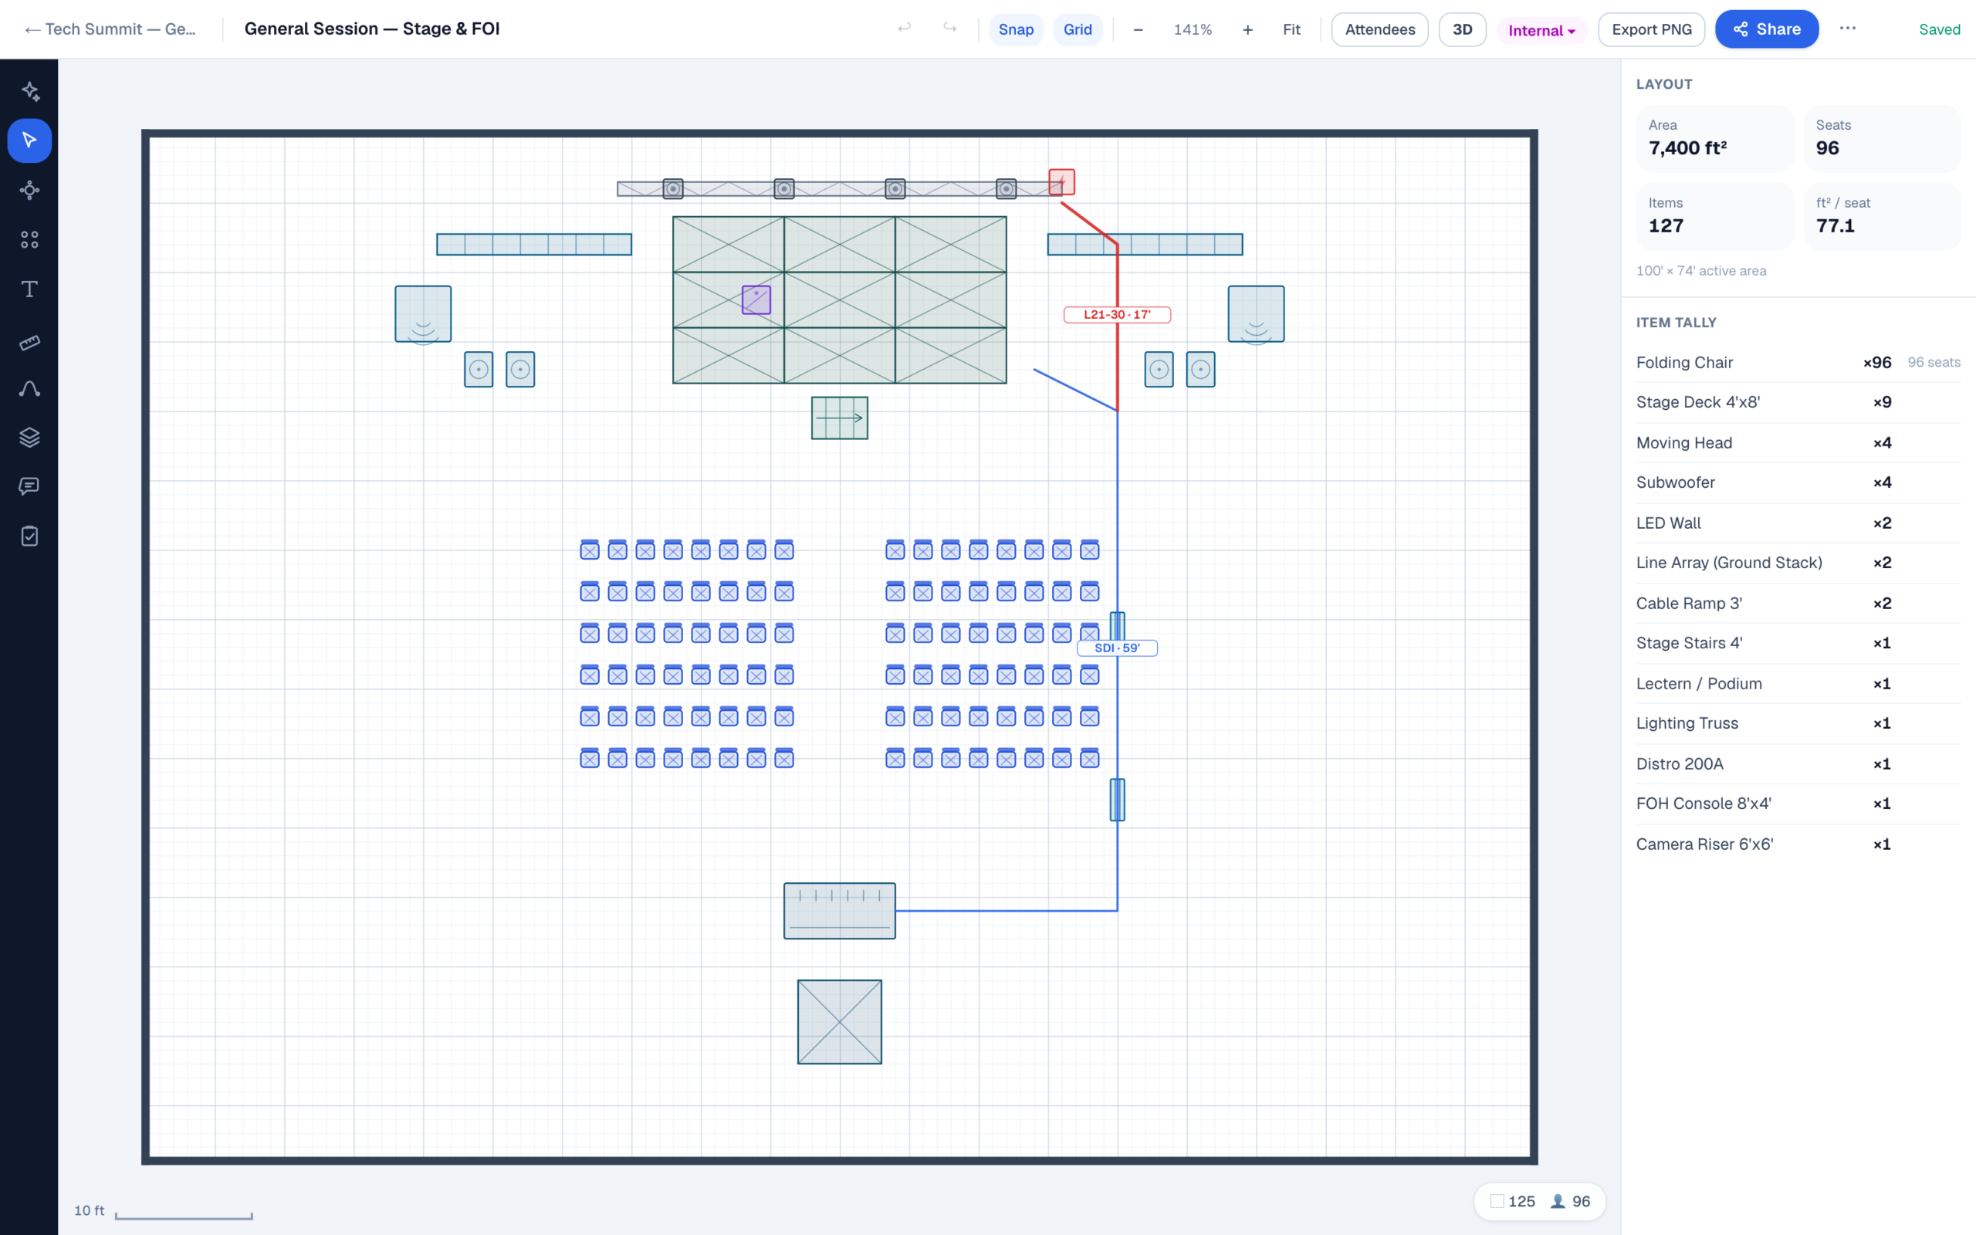Open the layers panel icon
The image size is (1976, 1235).
(x=29, y=438)
